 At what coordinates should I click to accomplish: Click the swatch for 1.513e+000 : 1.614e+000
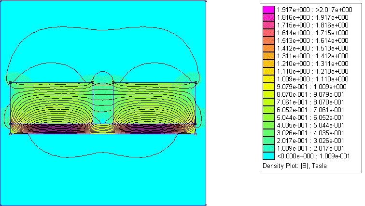tap(268, 40)
